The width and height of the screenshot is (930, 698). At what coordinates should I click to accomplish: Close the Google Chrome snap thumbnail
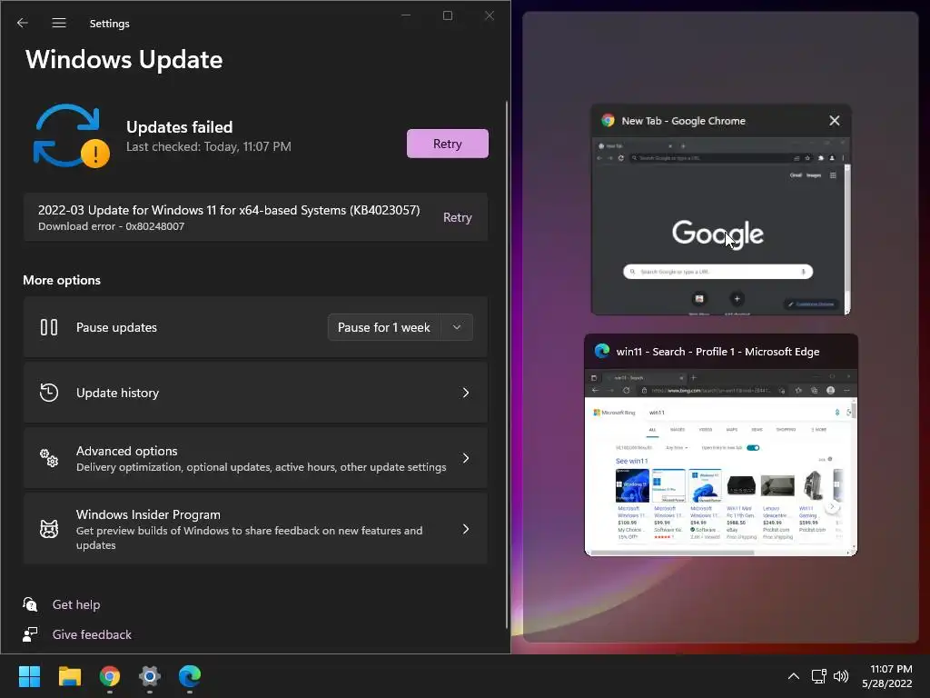coord(835,121)
